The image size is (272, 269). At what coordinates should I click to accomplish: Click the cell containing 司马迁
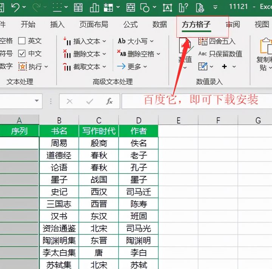(138, 192)
